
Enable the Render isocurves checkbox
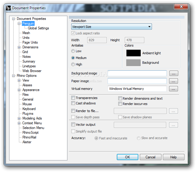click(x=120, y=104)
